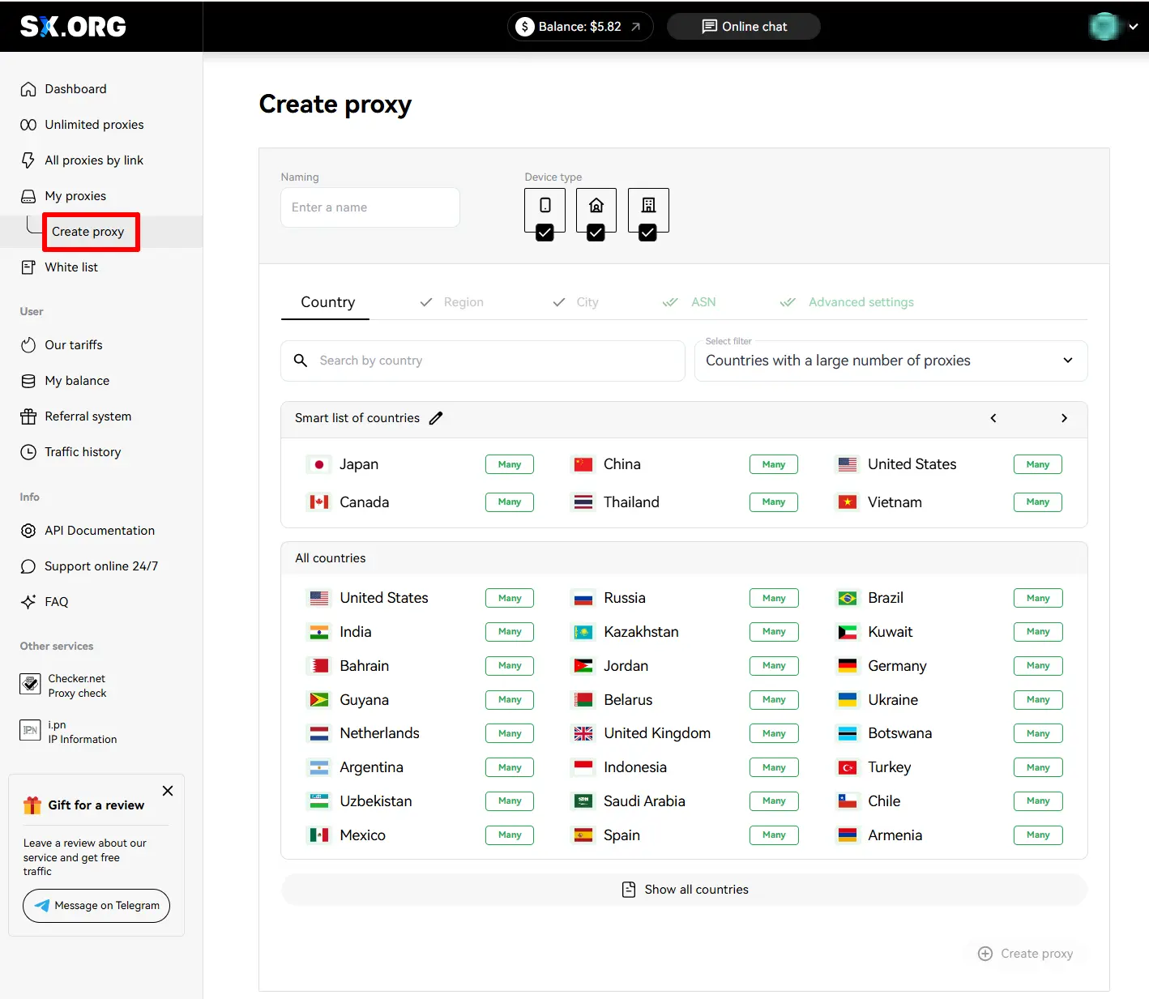Image resolution: width=1149 pixels, height=999 pixels.
Task: Uncheck the corporate device checkbox
Action: pyautogui.click(x=647, y=233)
